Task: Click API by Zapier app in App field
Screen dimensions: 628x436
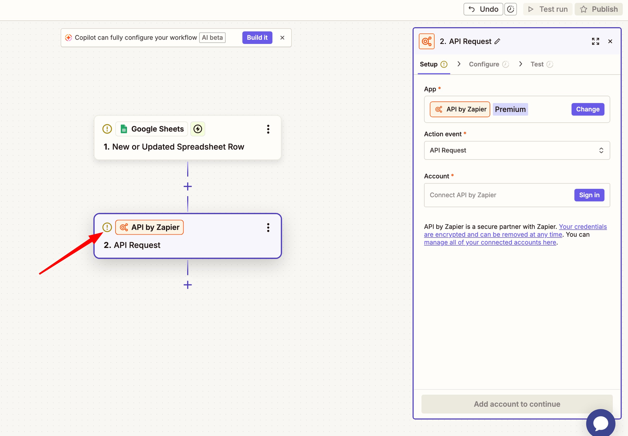Action: tap(460, 109)
